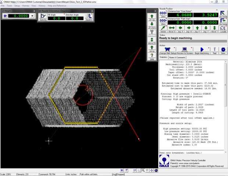Jog the nozzle in positive Y
The width and height of the screenshot is (228, 176).
pos(197,29)
